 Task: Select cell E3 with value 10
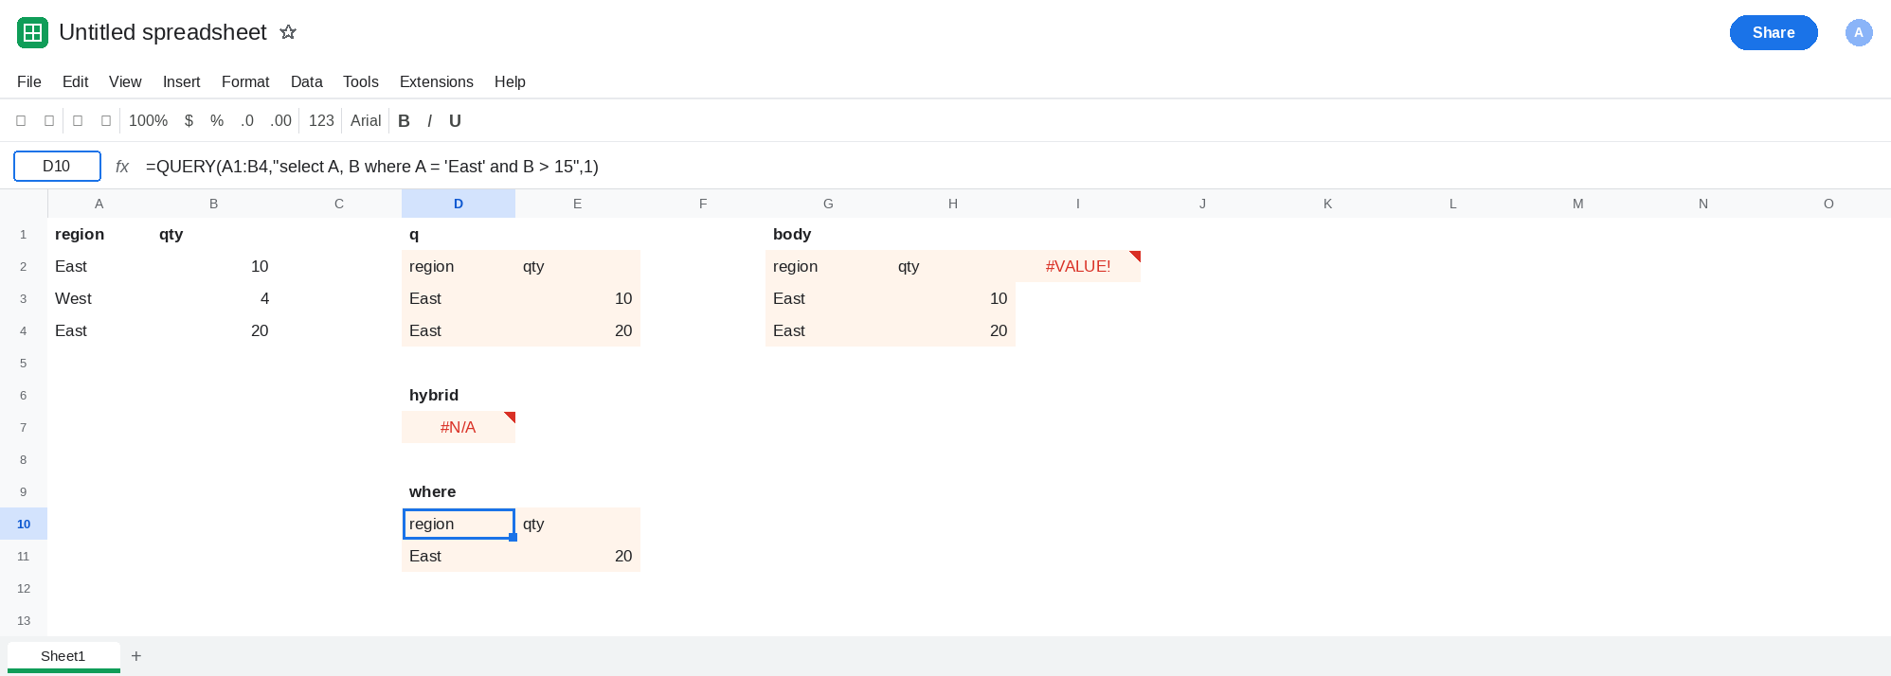[x=578, y=298]
